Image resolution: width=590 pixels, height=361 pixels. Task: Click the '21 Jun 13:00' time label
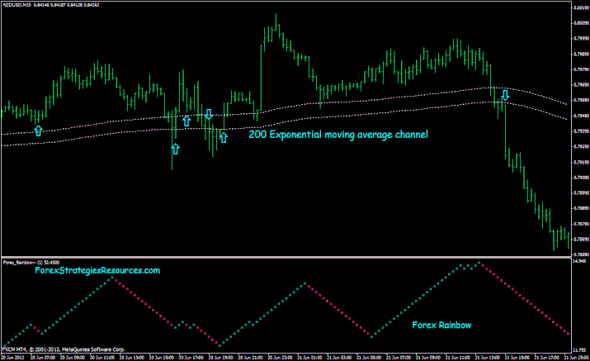click(x=488, y=357)
